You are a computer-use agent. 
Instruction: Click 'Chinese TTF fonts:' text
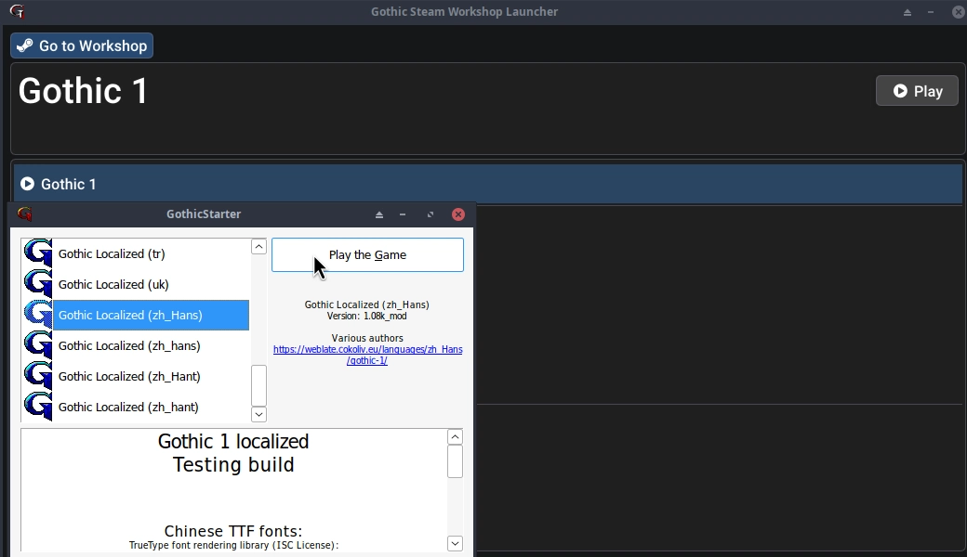233,530
